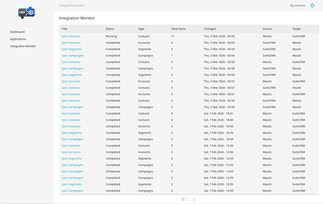Select Integration Monitor in the sidebar
The image size is (323, 204).
pos(23,46)
